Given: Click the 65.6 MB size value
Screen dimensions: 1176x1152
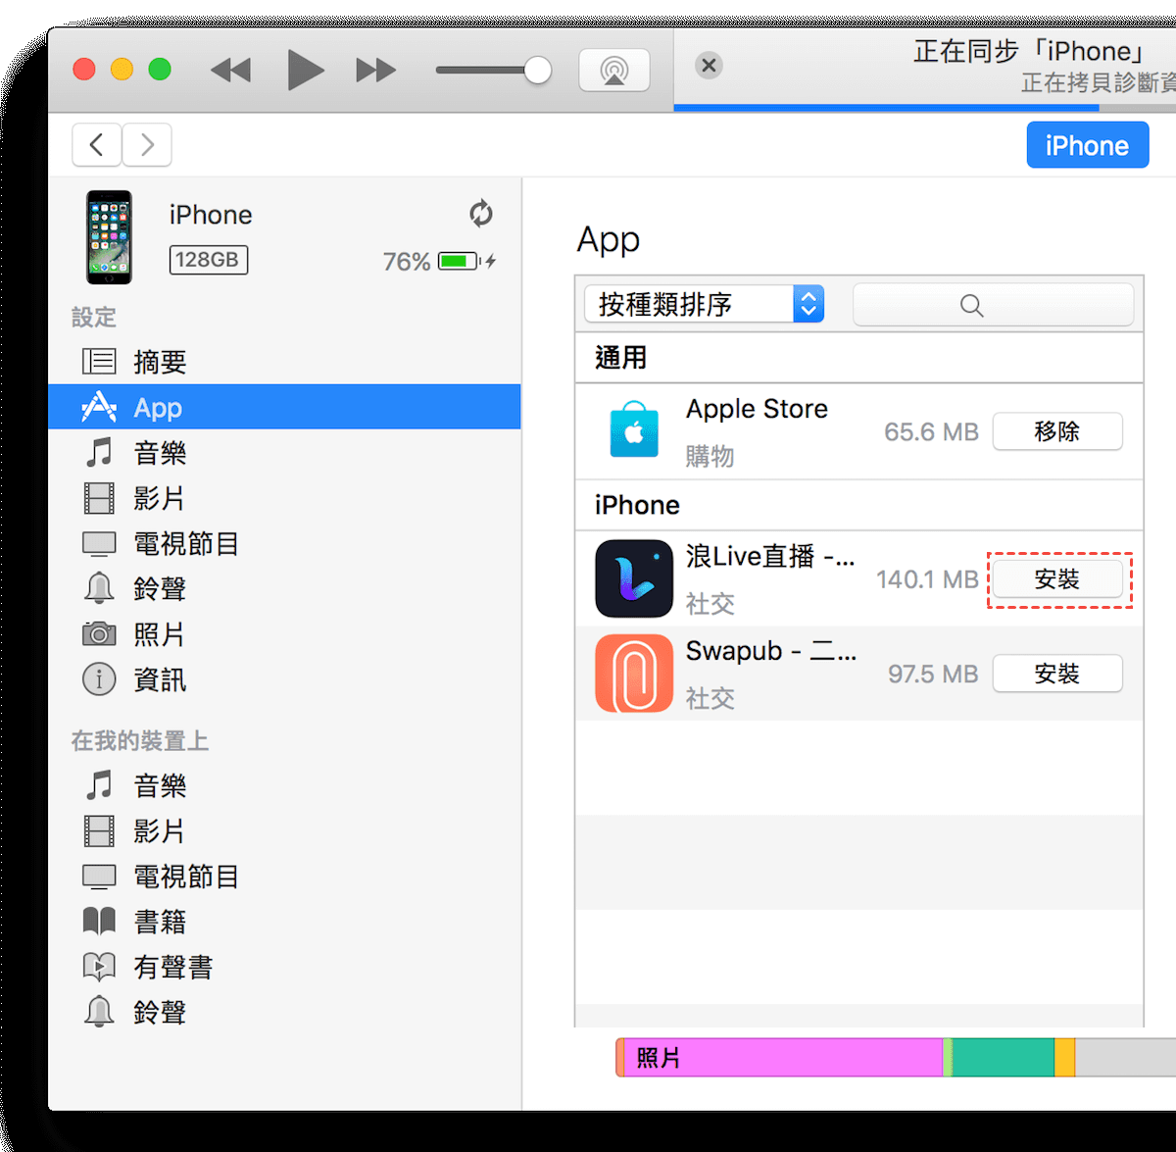Looking at the screenshot, I should (931, 431).
